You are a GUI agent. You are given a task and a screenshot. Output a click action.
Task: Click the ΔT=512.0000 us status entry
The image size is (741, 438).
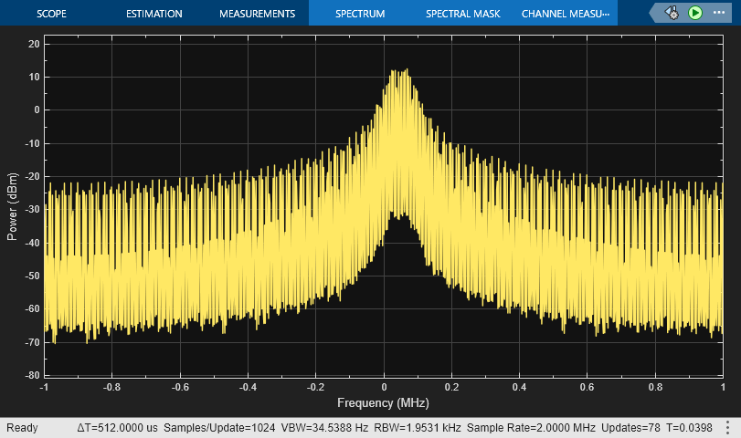point(117,428)
